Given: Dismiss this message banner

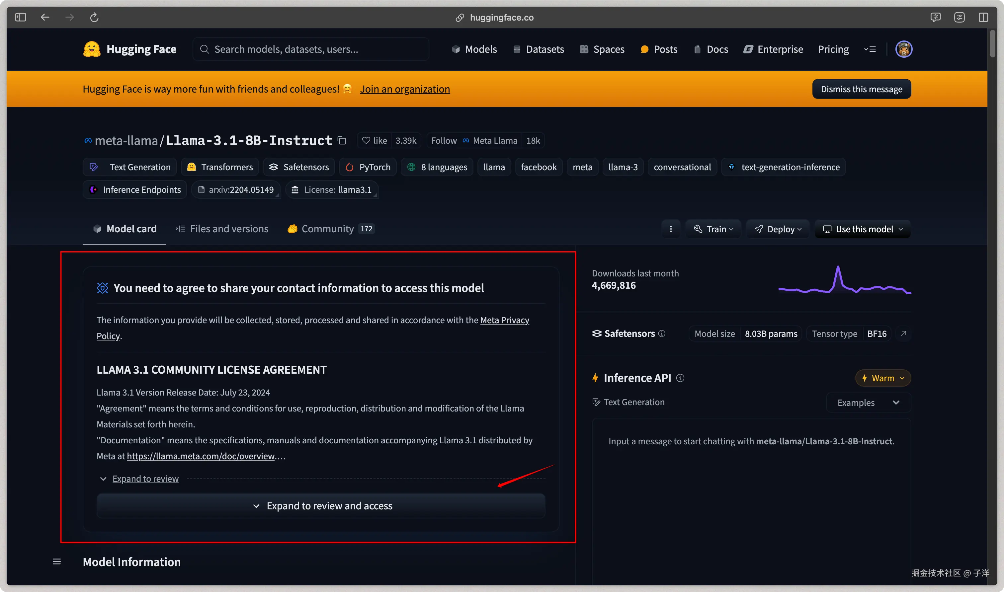Looking at the screenshot, I should click(861, 89).
